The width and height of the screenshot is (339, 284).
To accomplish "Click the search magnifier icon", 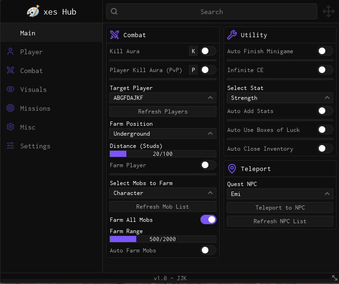I will coord(114,11).
